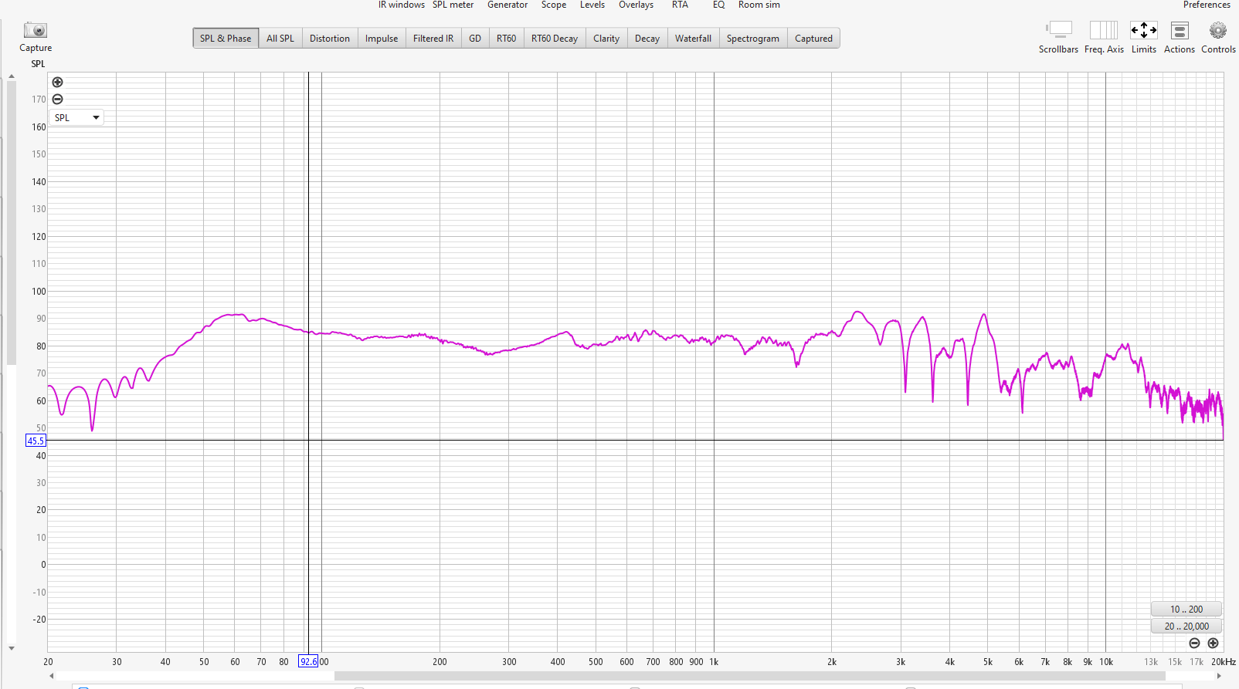Click vertical scrollbar down arrow

[12, 648]
